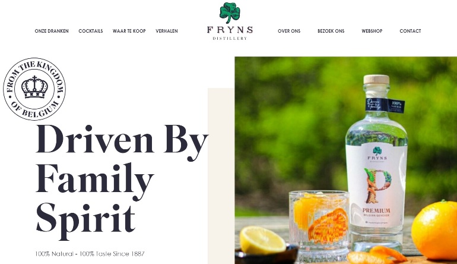
Task: Open the Cocktails menu item
Action: point(91,31)
